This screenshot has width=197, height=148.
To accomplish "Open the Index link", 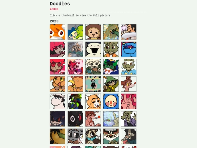I will (x=54, y=9).
